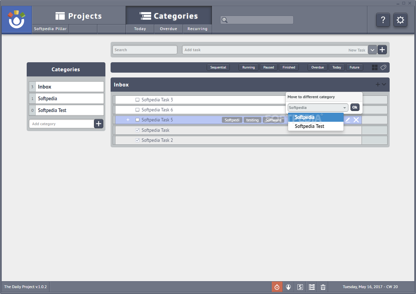The height and width of the screenshot is (294, 416).
Task: Edit Softpedia Task 5 with pencil icon
Action: 348,120
